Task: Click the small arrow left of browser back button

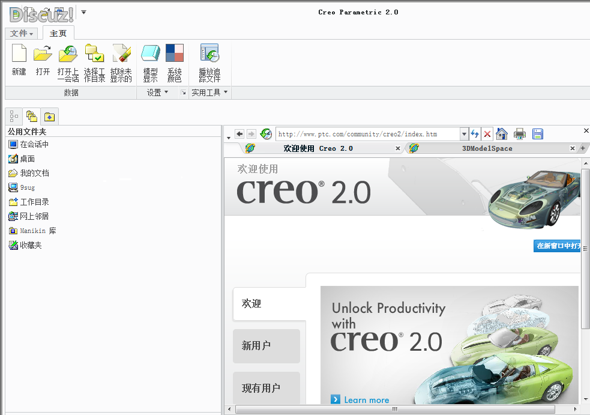Action: pyautogui.click(x=229, y=138)
